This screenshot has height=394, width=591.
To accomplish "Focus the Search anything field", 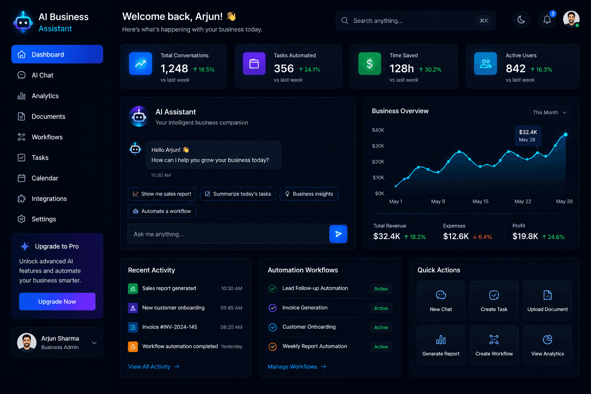I will click(x=416, y=20).
